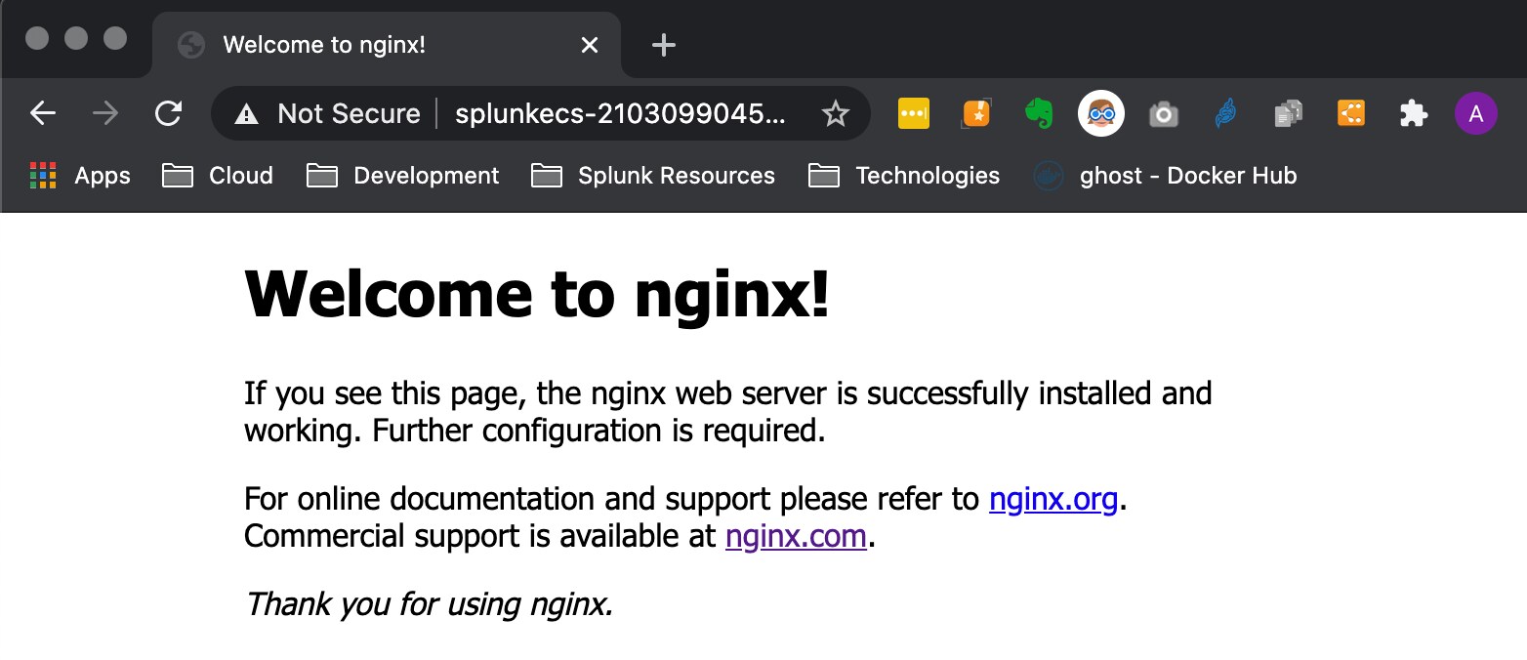Open the purple profile avatar A
The width and height of the screenshot is (1527, 660).
coord(1476,114)
